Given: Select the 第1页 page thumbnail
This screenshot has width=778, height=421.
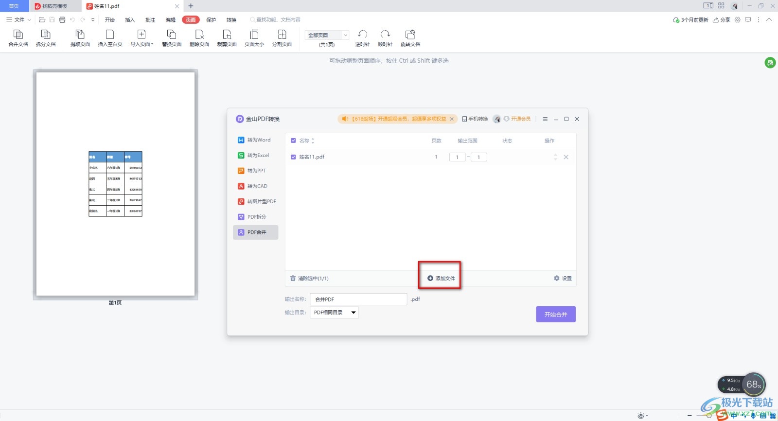Looking at the screenshot, I should point(115,184).
